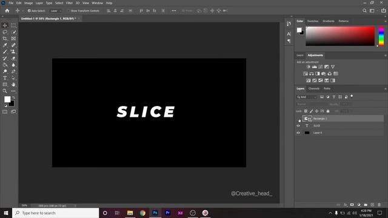This screenshot has height=218, width=388.
Task: Select the Paint Bucket tool
Action: point(5,65)
